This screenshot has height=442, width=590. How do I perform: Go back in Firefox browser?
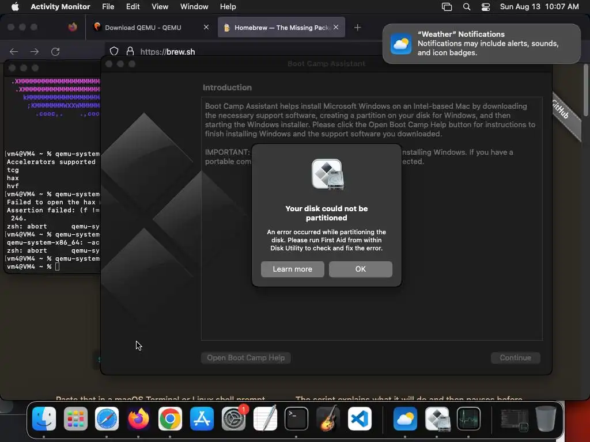point(14,51)
